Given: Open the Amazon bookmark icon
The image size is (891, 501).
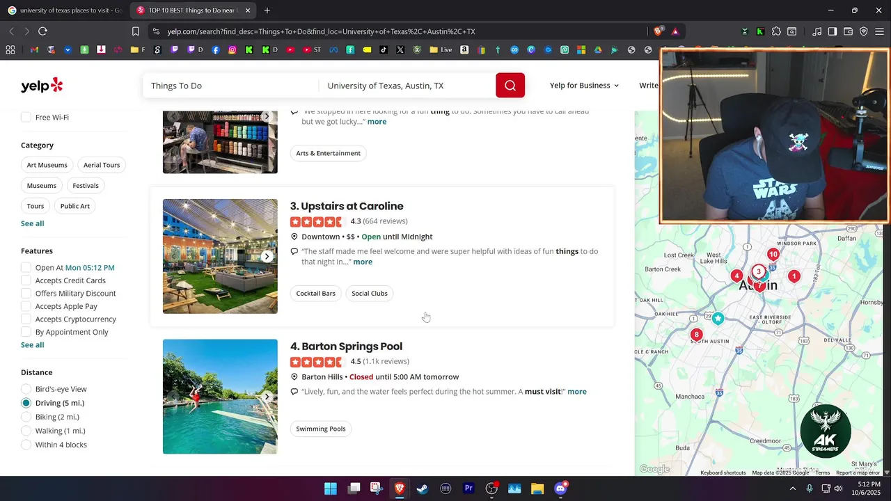Looking at the screenshot, I should click(x=464, y=50).
